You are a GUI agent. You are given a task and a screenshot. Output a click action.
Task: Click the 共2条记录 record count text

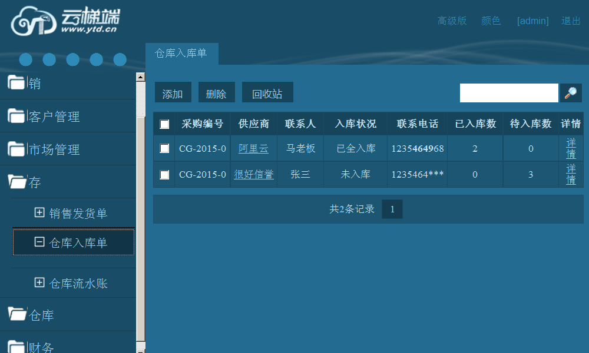pyautogui.click(x=352, y=209)
